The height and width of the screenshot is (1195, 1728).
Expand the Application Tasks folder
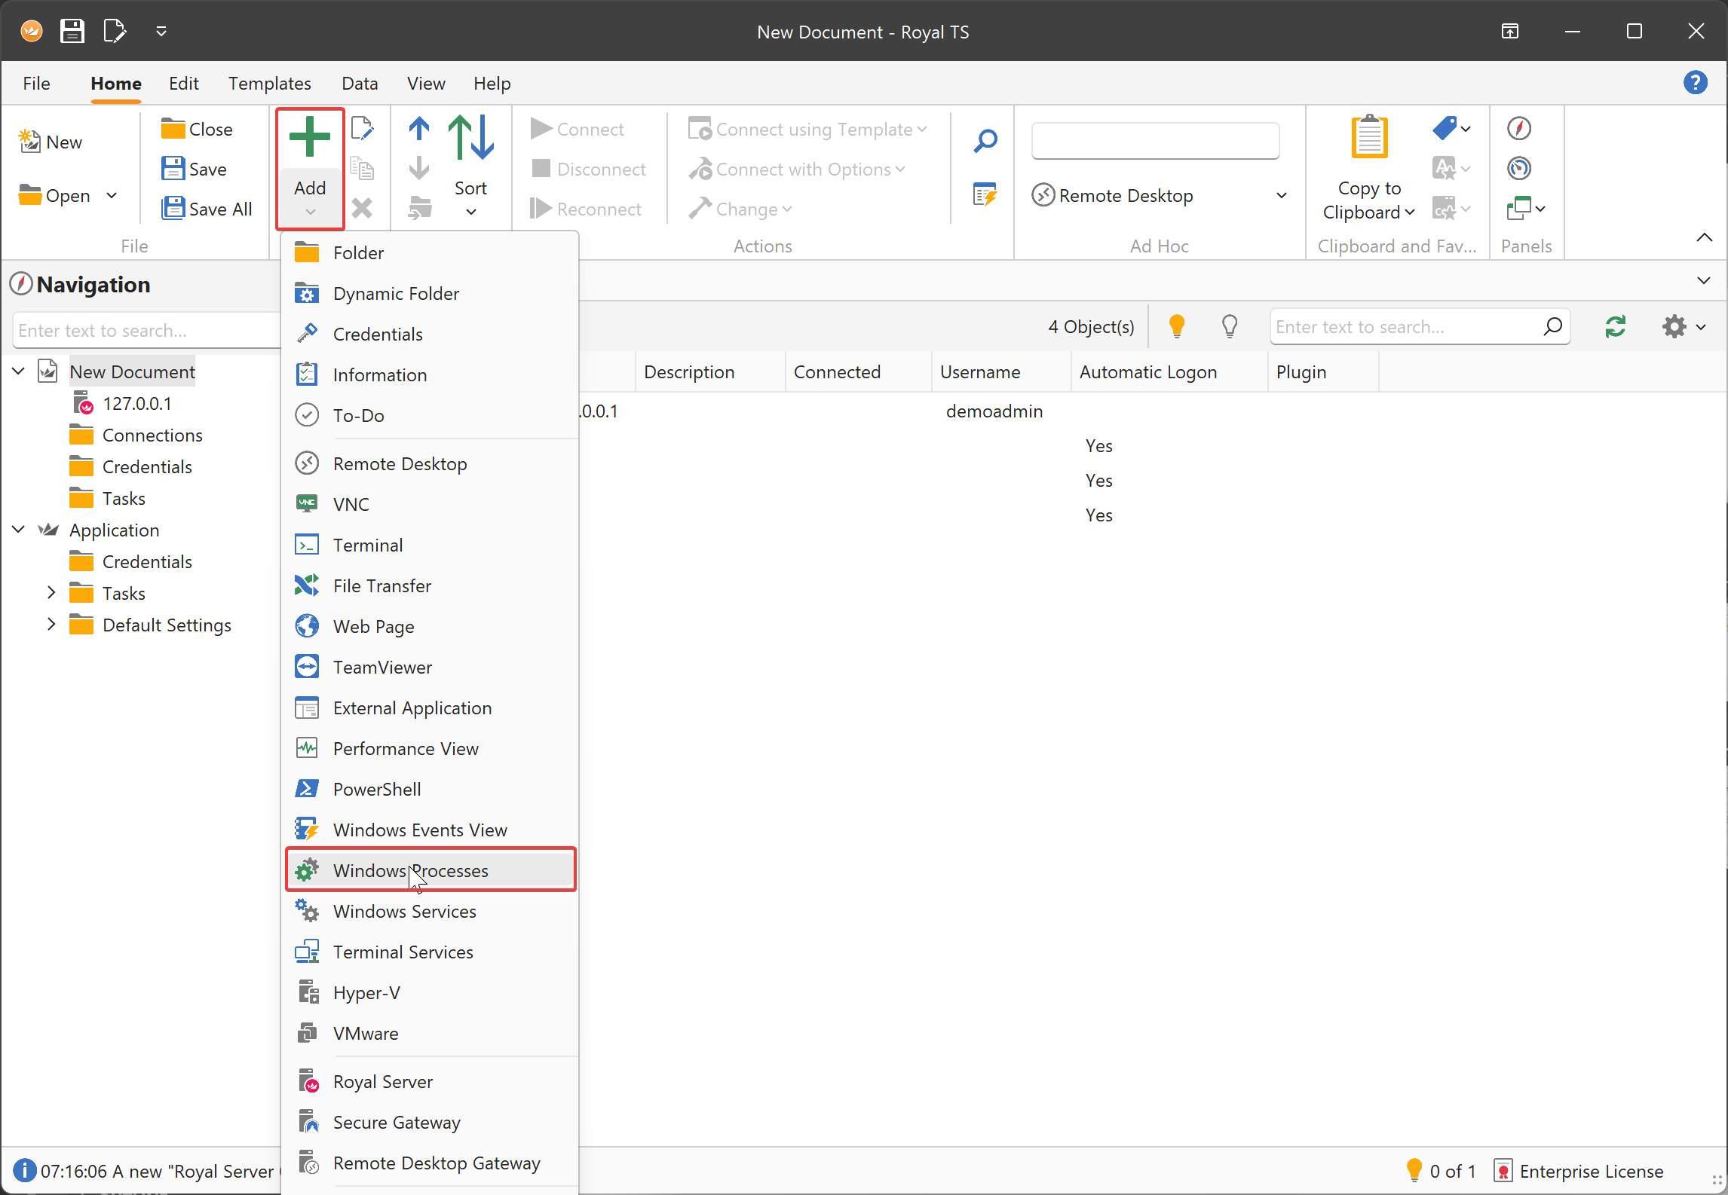[51, 592]
